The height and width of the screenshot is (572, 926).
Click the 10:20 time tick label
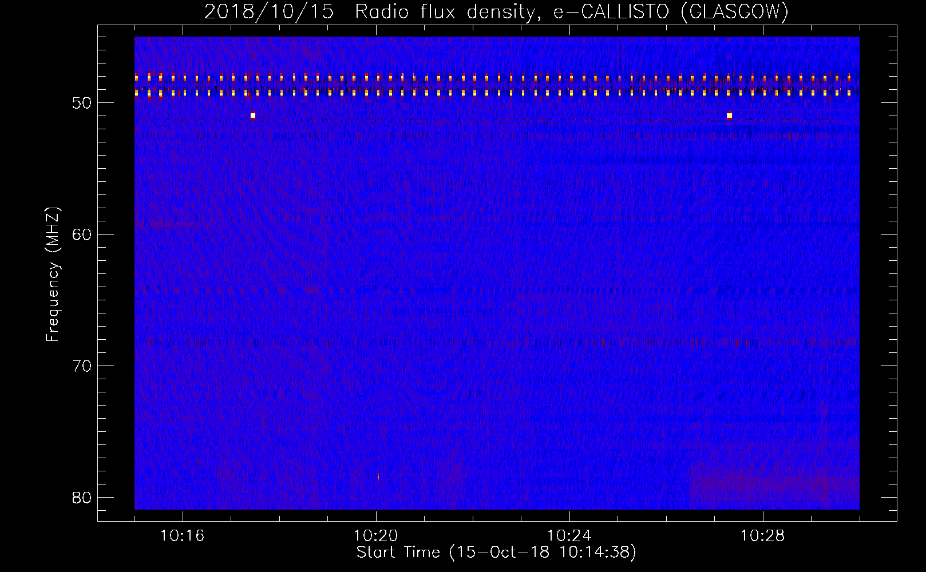(376, 536)
